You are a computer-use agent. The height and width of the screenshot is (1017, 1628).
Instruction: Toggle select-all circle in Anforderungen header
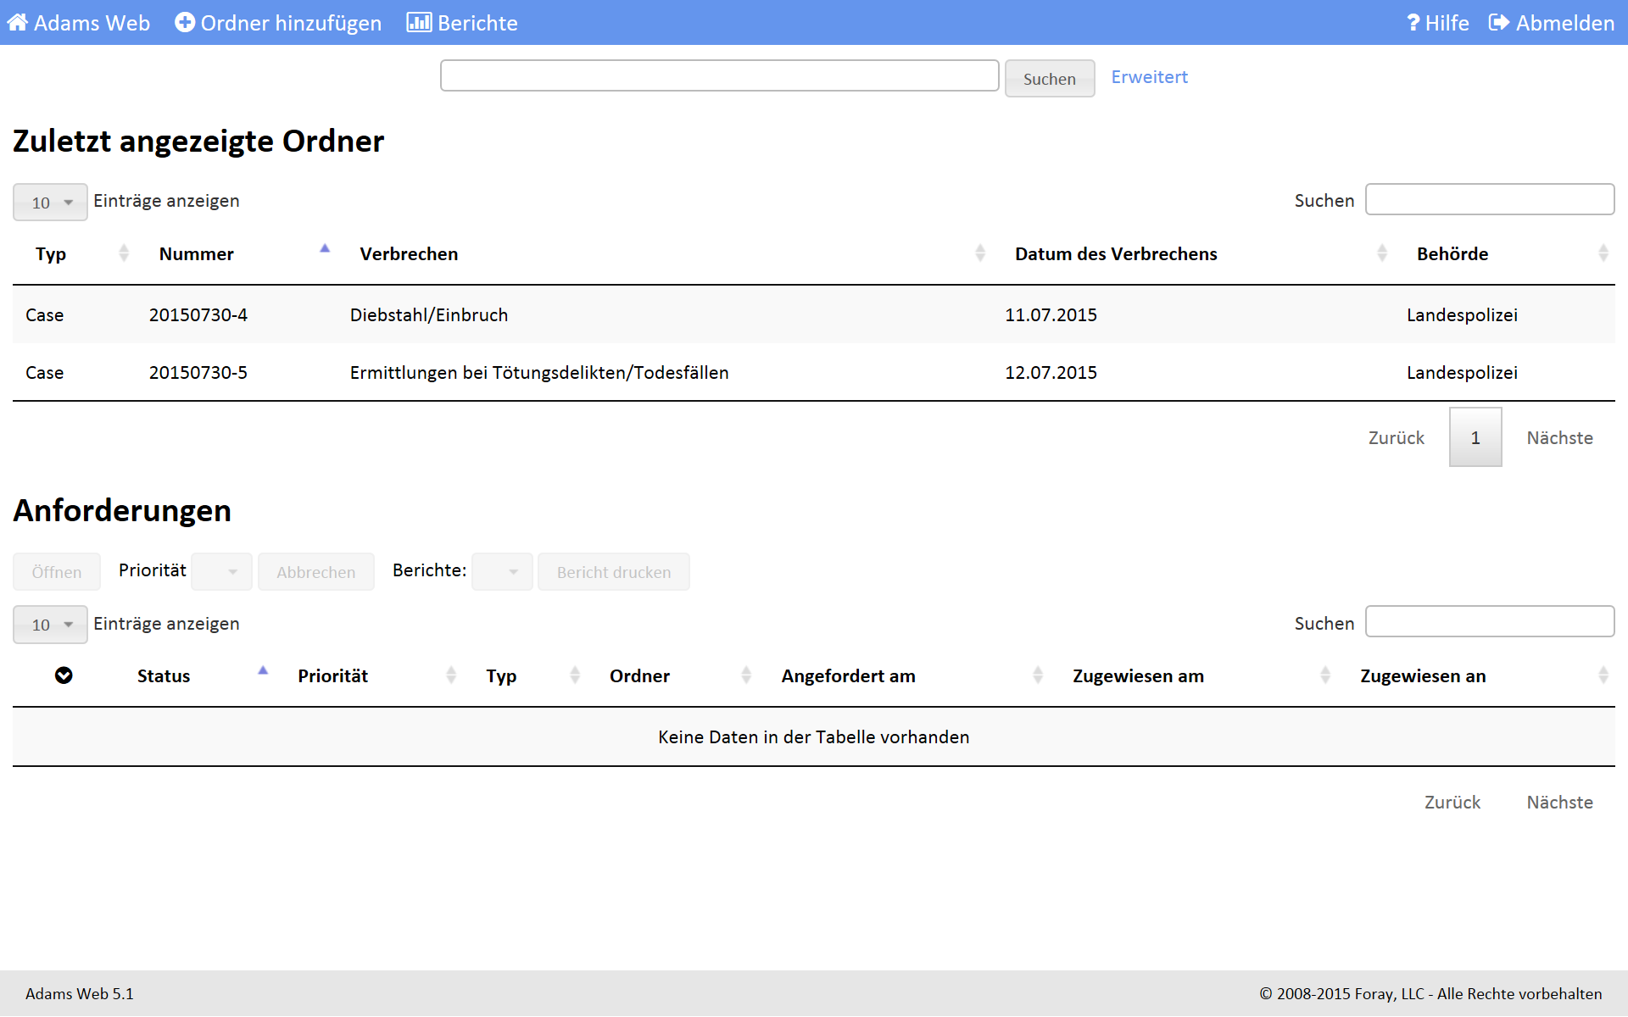click(64, 675)
